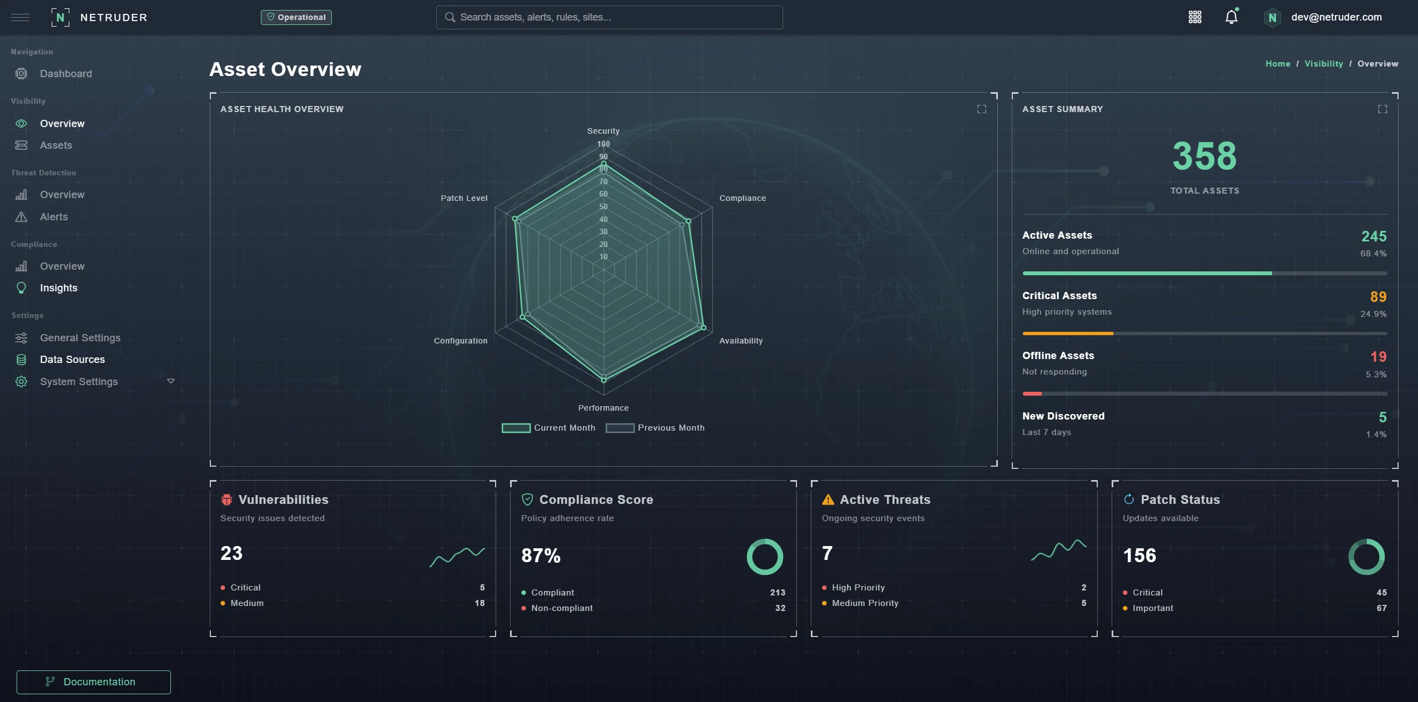Viewport: 1418px width, 702px height.
Task: Expand System Settings dropdown arrow
Action: pyautogui.click(x=171, y=381)
